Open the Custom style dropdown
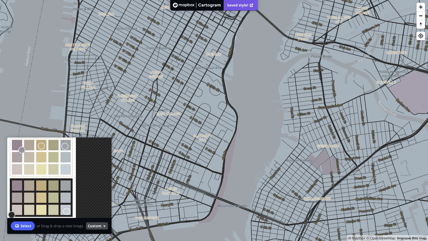 coord(97,226)
